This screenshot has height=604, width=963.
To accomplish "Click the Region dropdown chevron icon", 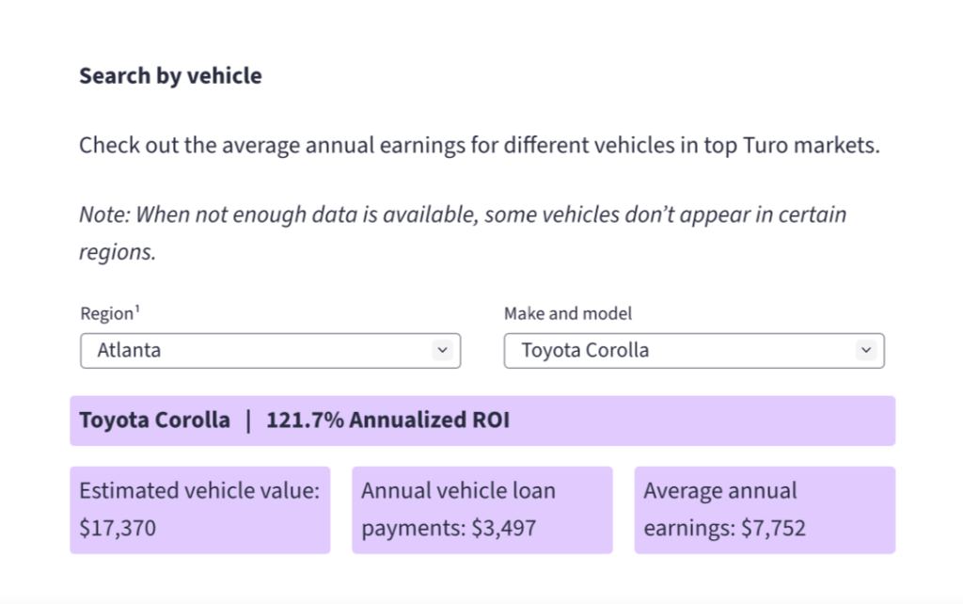I will tap(442, 350).
